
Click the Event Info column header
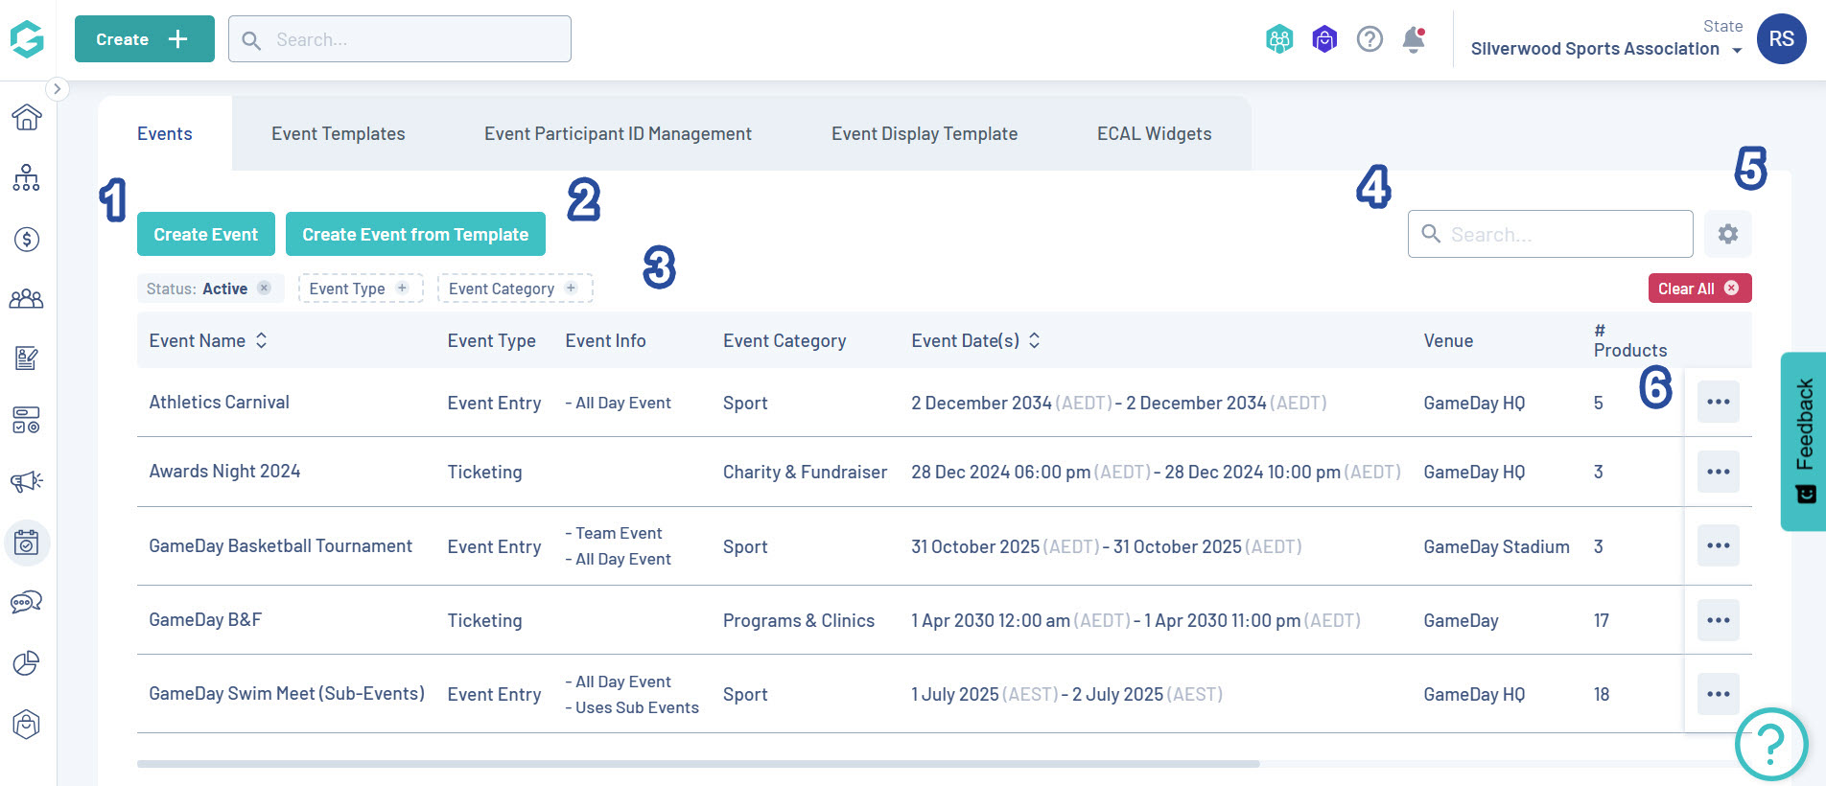click(x=605, y=340)
